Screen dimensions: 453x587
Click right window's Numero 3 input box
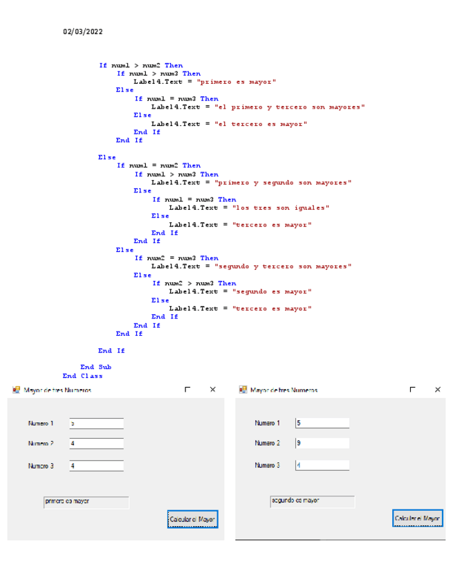point(322,465)
